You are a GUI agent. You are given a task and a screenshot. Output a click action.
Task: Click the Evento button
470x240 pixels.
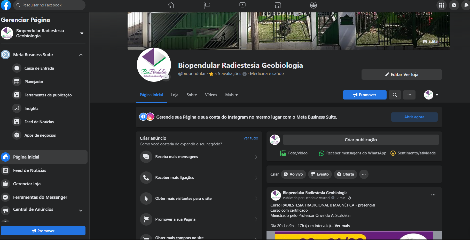point(320,174)
